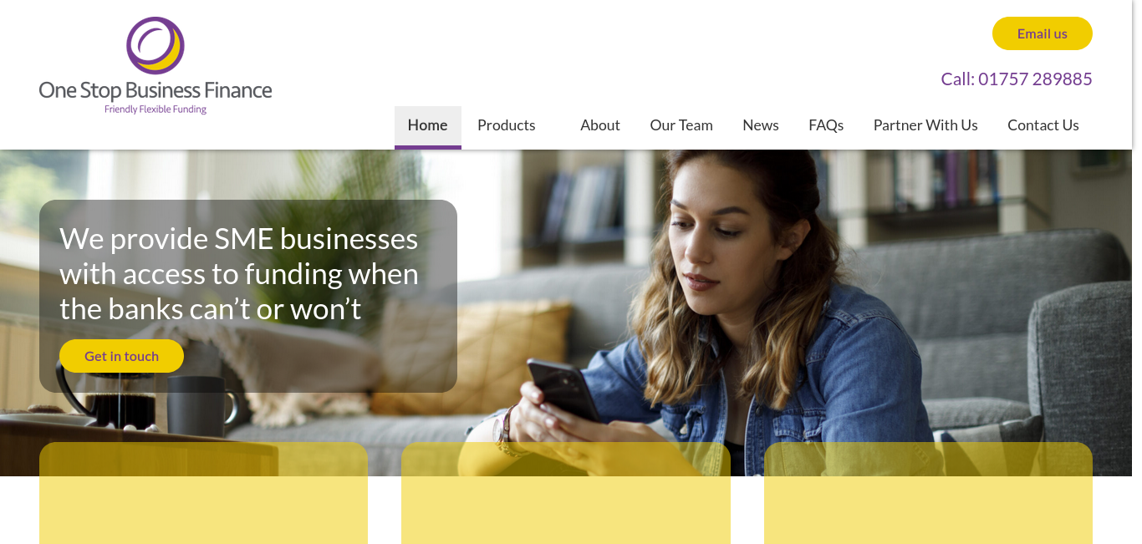
Task: Visit the Partner With Us page
Action: (925, 125)
